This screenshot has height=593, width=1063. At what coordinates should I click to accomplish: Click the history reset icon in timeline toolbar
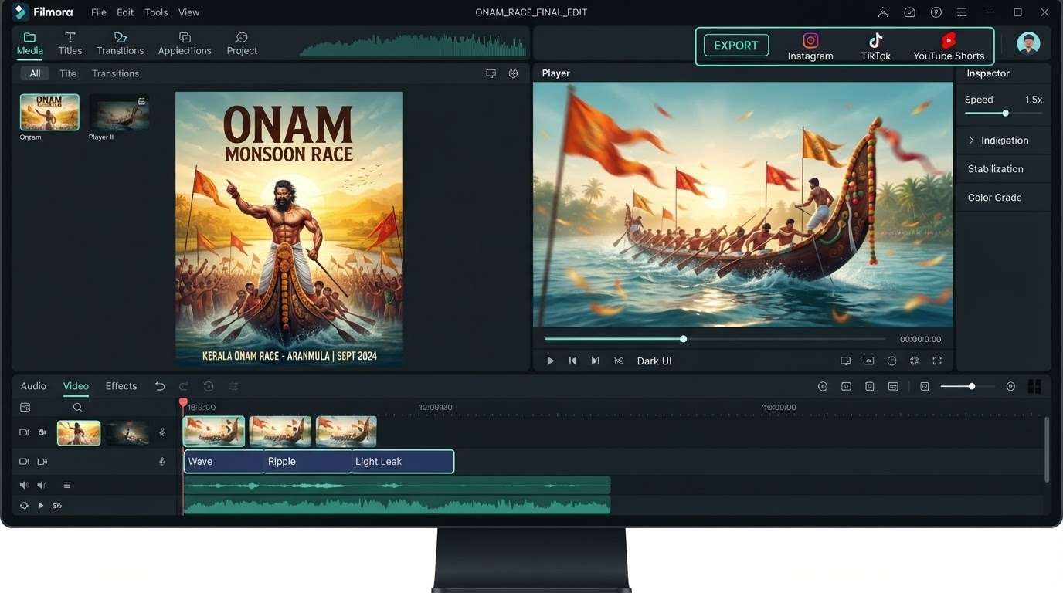pos(209,386)
